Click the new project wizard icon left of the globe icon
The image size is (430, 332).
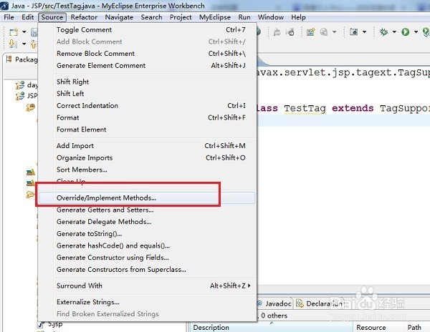click(310, 32)
